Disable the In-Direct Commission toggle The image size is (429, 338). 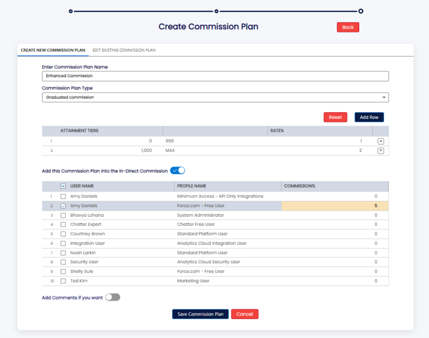point(178,170)
